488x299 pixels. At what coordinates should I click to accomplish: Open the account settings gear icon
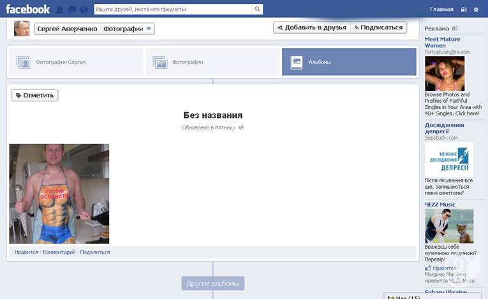point(476,10)
